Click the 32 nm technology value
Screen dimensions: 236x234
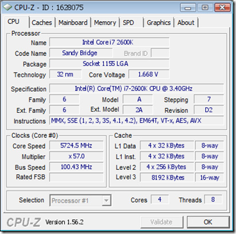click(65, 74)
